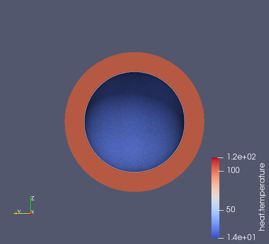Click the X label on orientation axes
Image resolution: width=269 pixels, height=244 pixels.
pos(33,212)
